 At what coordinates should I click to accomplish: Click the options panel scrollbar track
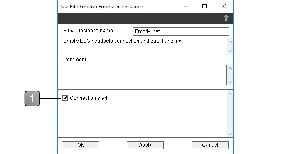[230, 114]
